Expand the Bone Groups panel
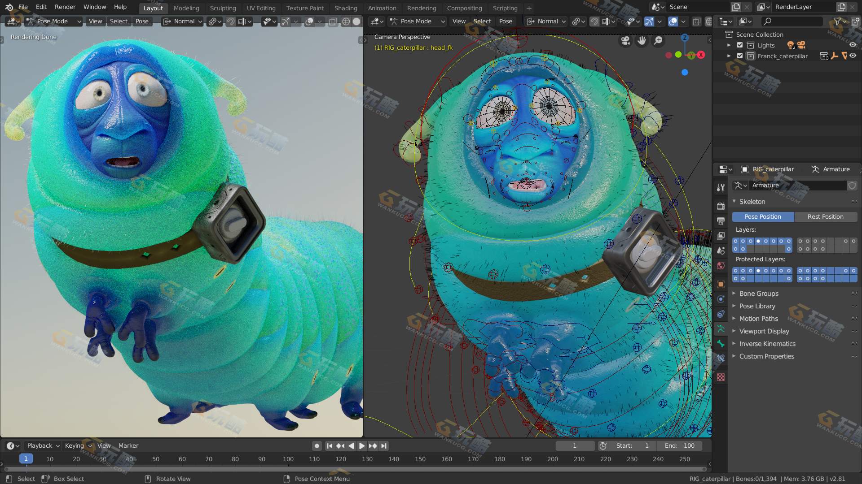 [x=734, y=294]
